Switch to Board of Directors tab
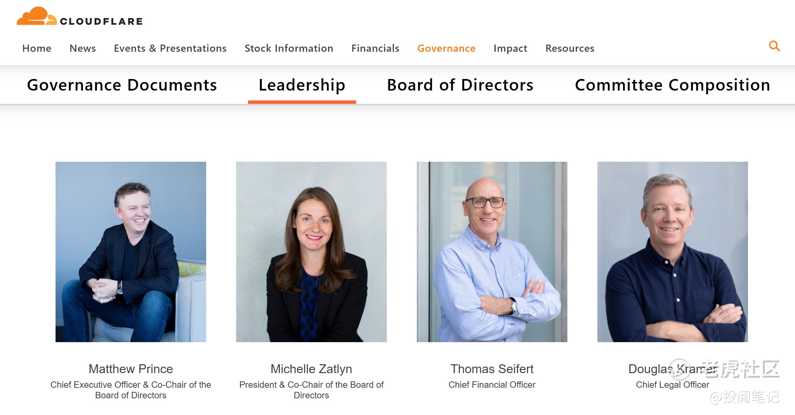This screenshot has height=415, width=795. (x=460, y=85)
